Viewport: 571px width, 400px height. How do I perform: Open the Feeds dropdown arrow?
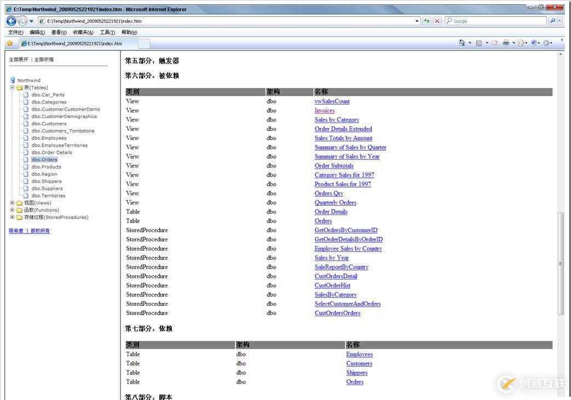[487, 43]
